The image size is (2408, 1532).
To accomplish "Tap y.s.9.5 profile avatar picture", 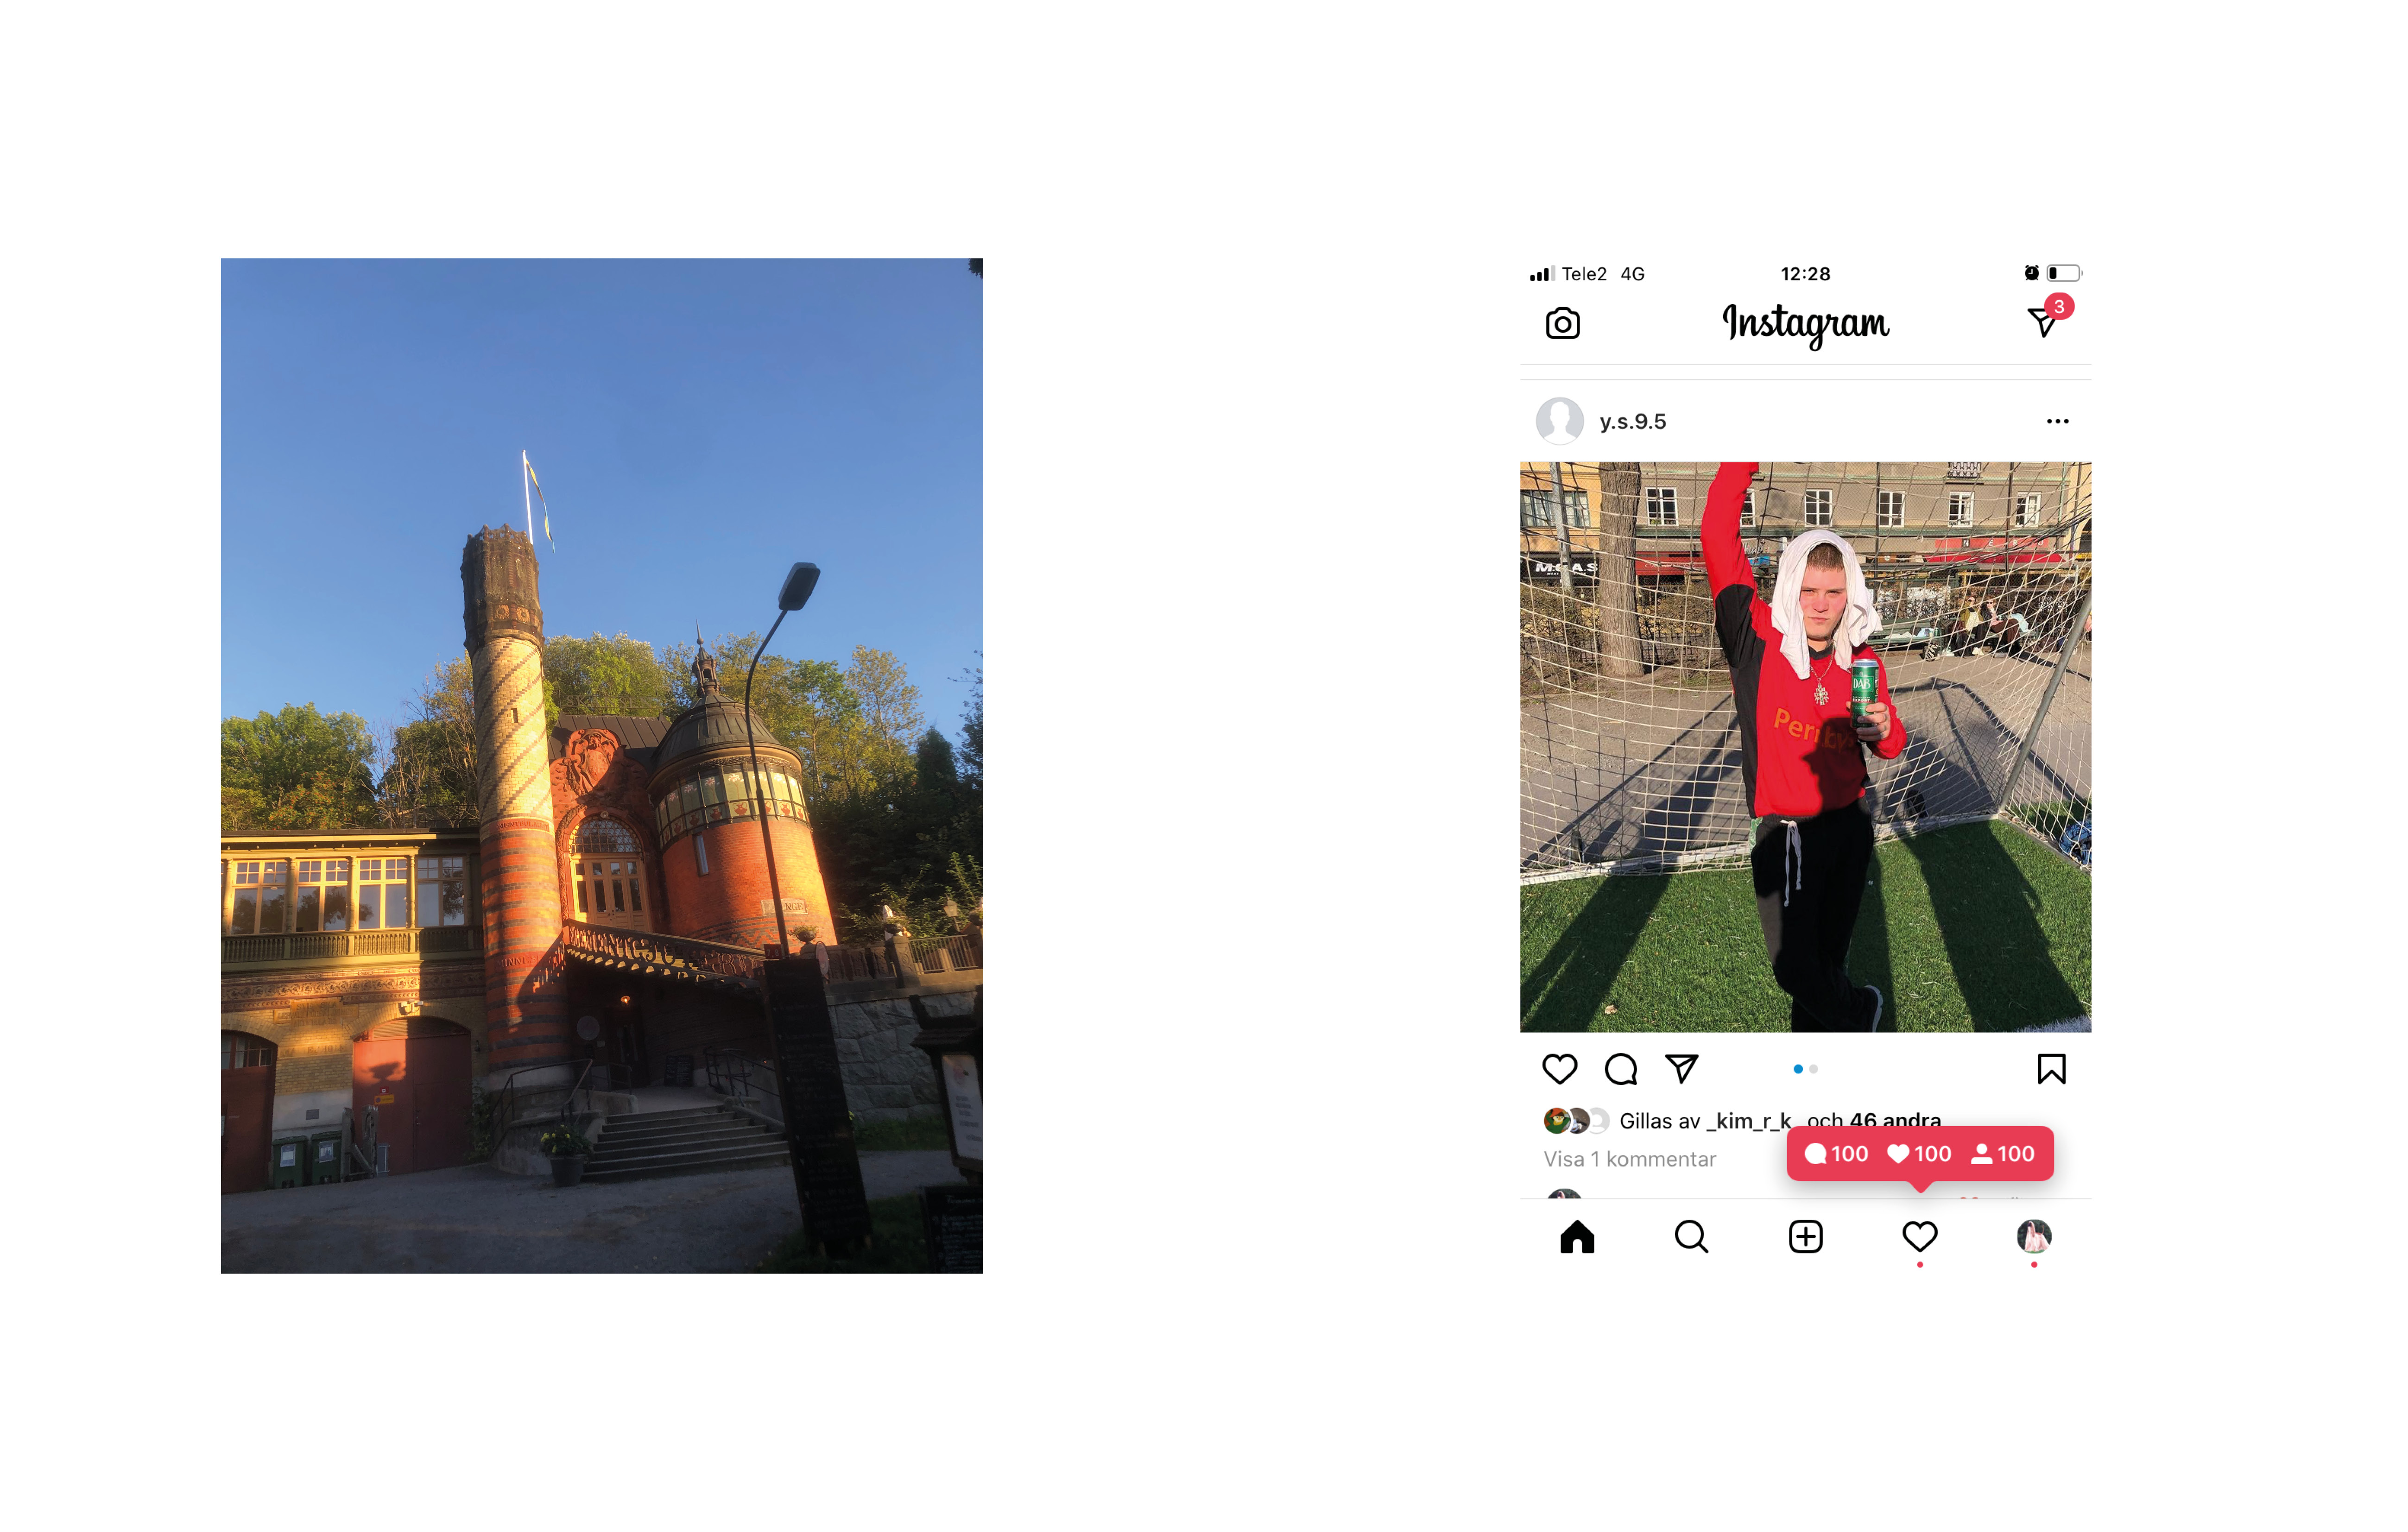I will pyautogui.click(x=1559, y=421).
